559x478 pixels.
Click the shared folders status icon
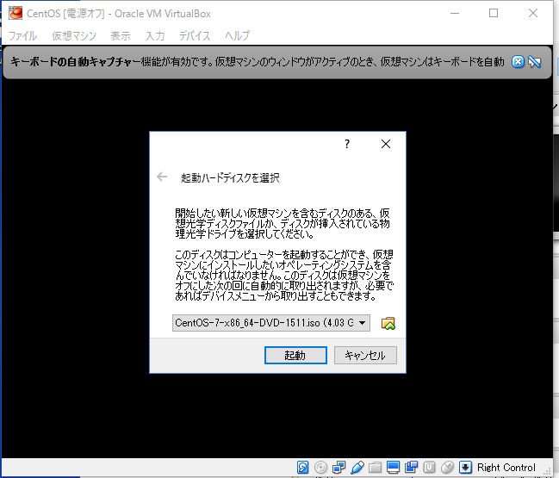point(375,467)
